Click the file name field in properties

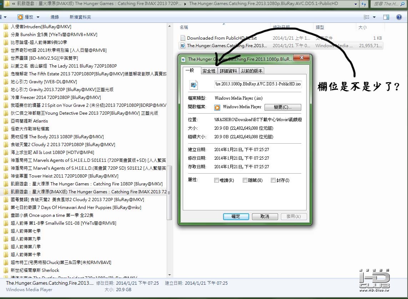258,84
